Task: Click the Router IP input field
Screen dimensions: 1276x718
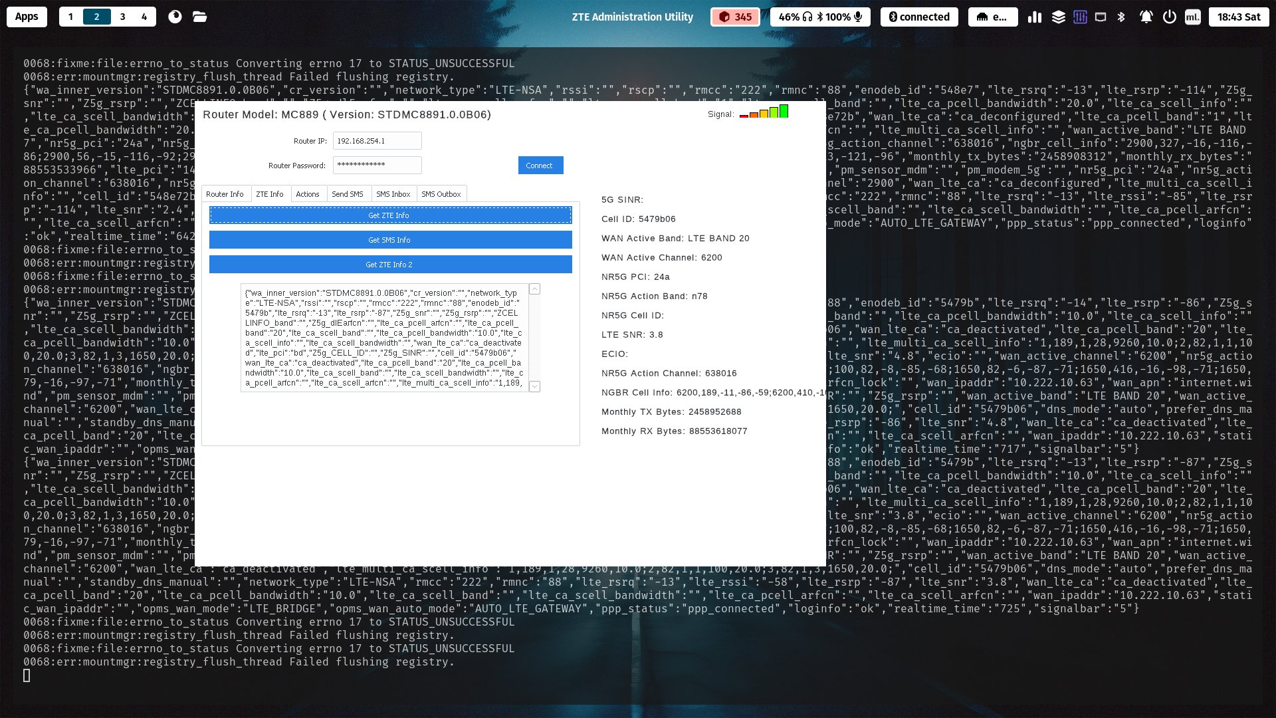Action: coord(377,141)
